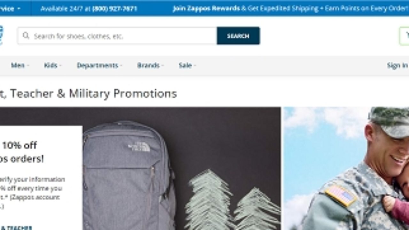Viewport: 409px width, 230px height.
Task: Click the soldier military promotion photo
Action: point(346,168)
